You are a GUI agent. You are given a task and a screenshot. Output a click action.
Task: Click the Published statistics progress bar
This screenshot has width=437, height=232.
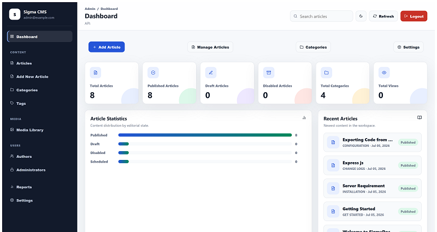click(x=205, y=135)
